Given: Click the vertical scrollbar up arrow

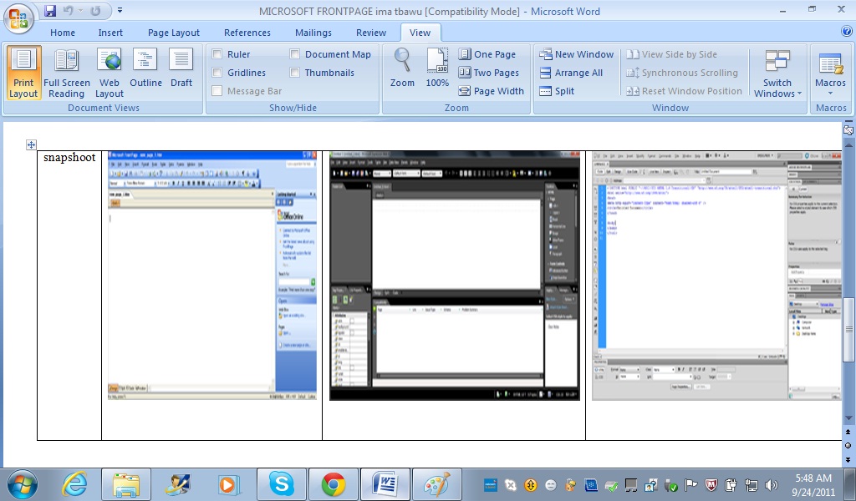Looking at the screenshot, I should click(x=848, y=145).
